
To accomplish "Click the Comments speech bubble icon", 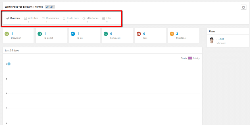I will (x=106, y=34).
